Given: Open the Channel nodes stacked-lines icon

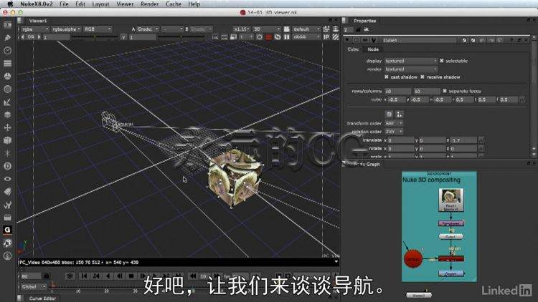Looking at the screenshot, I should 7,64.
